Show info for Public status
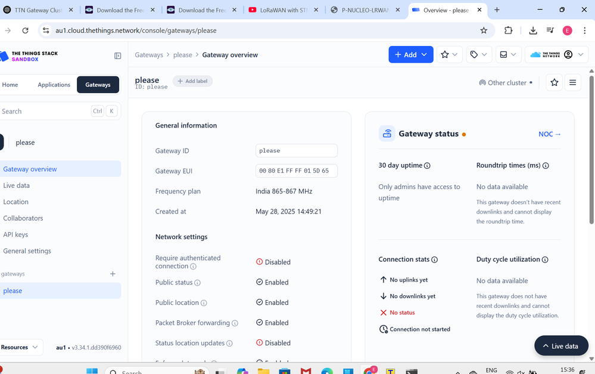 (x=197, y=283)
